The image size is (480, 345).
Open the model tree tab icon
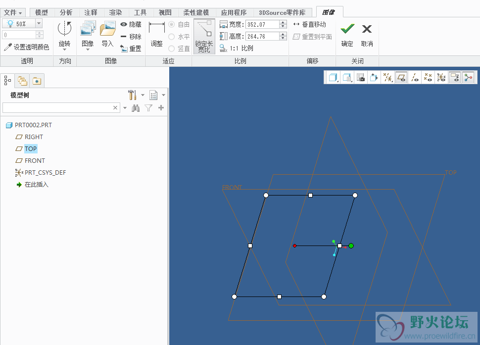[x=7, y=81]
